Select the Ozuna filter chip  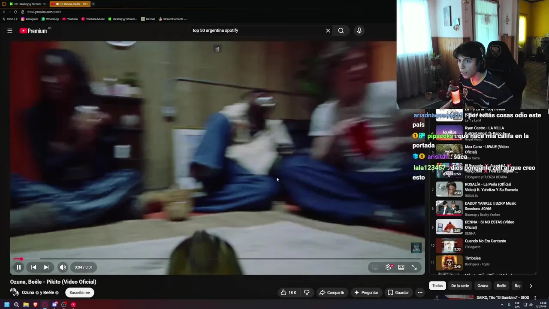click(x=483, y=286)
